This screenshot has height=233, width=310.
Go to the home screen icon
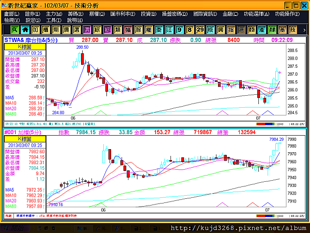[25, 30]
